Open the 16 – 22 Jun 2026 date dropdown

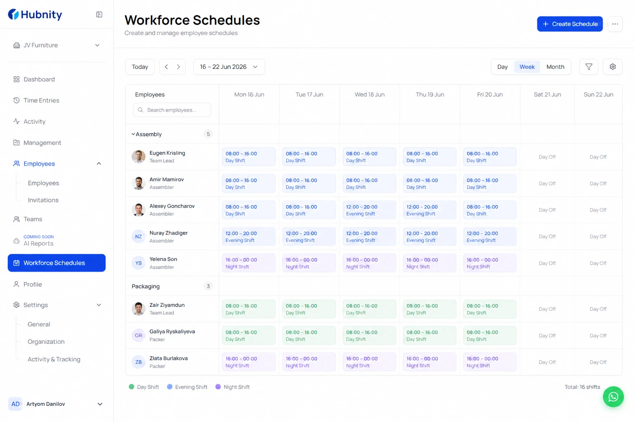click(229, 67)
